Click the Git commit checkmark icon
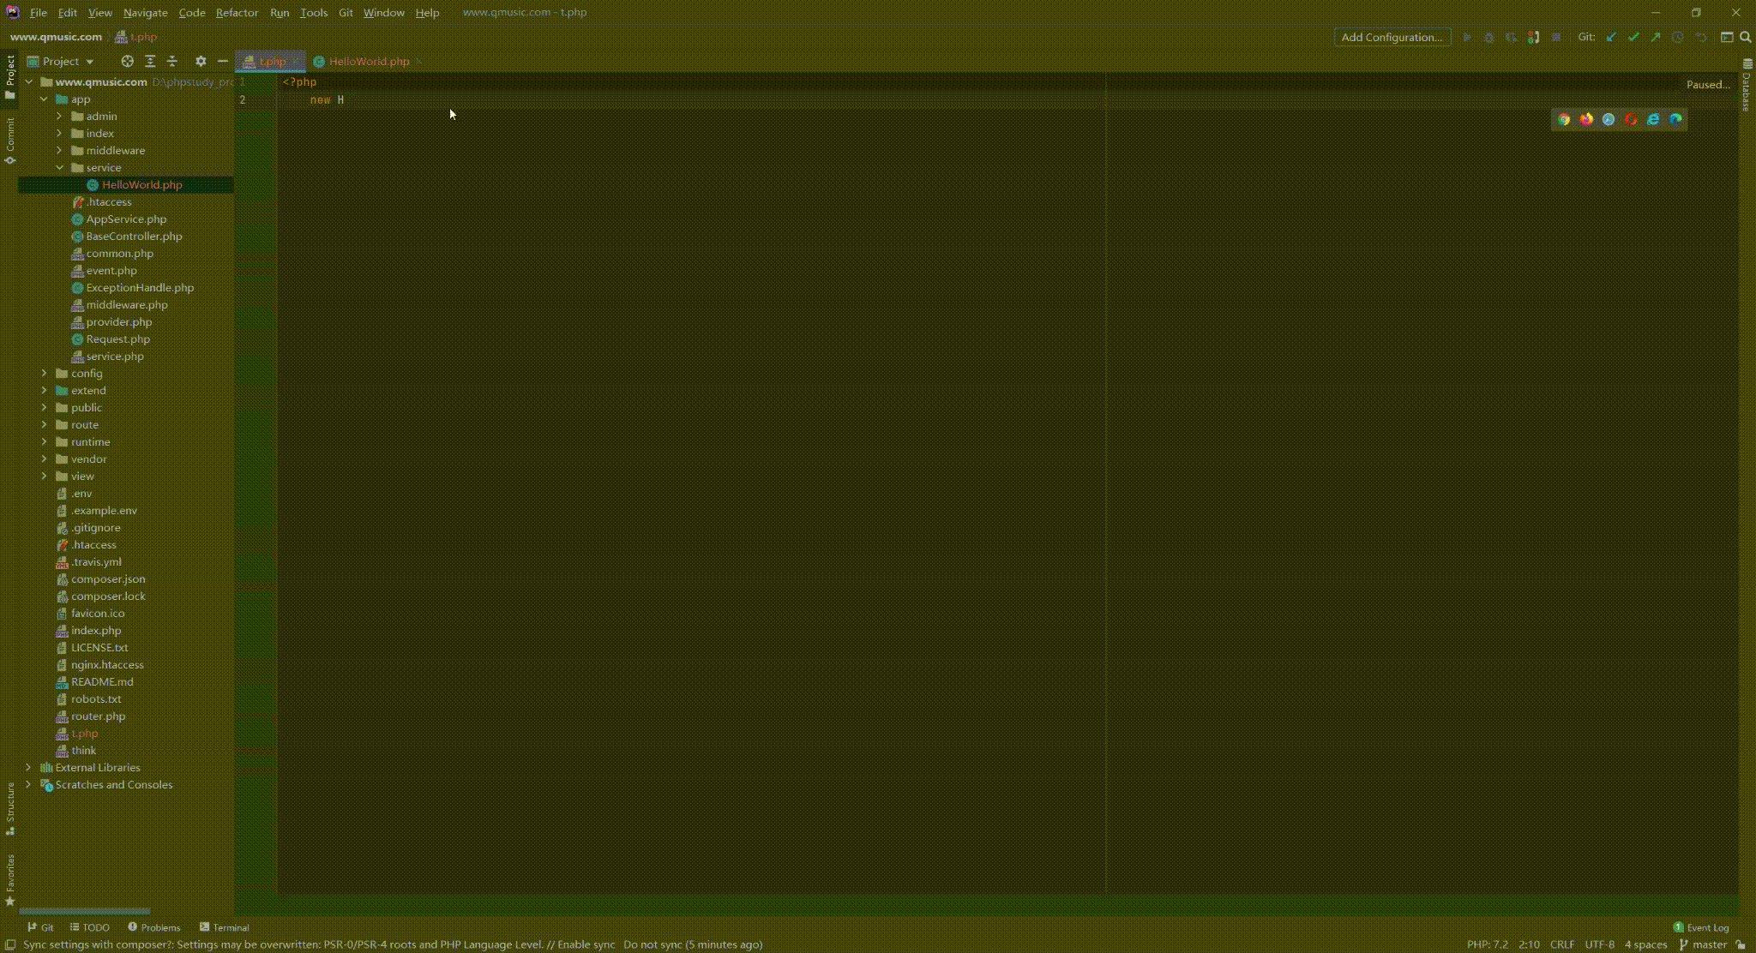1756x953 pixels. (1633, 37)
